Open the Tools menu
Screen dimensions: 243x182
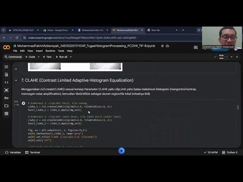[61, 51]
